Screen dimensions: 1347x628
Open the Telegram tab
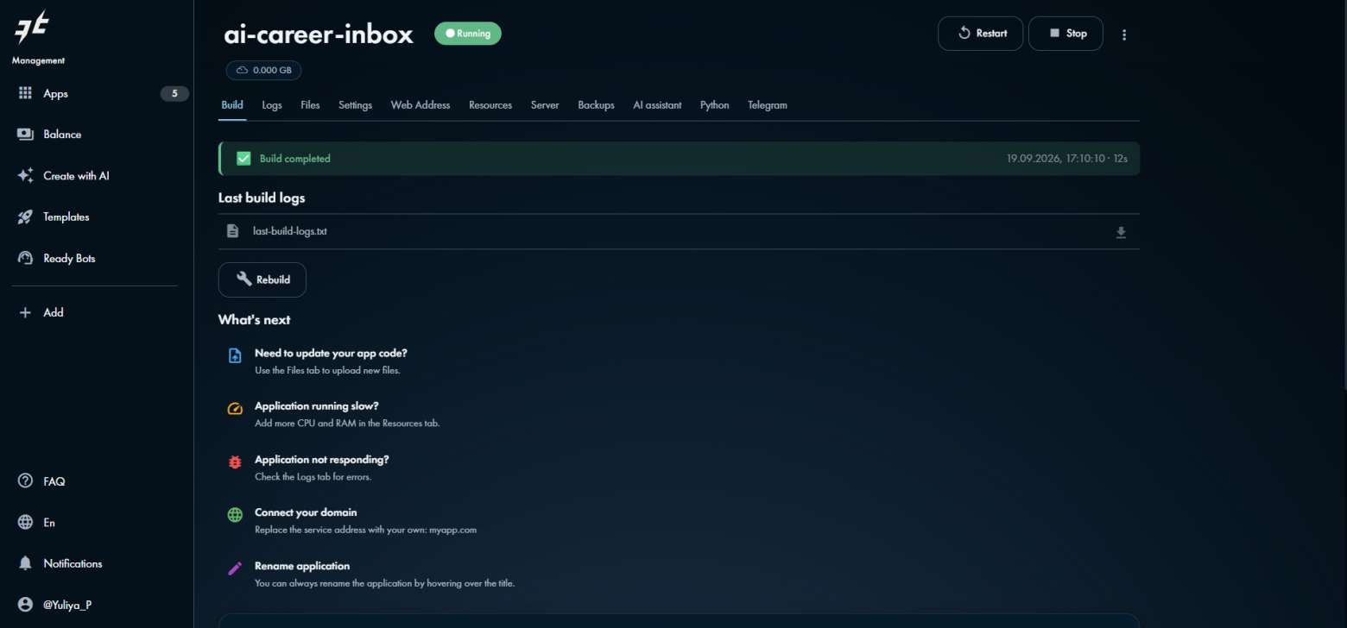pos(768,105)
